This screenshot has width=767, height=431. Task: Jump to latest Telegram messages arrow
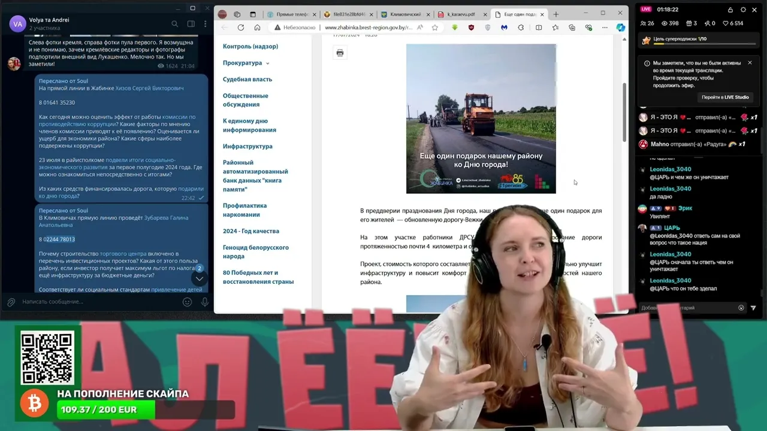(x=200, y=278)
